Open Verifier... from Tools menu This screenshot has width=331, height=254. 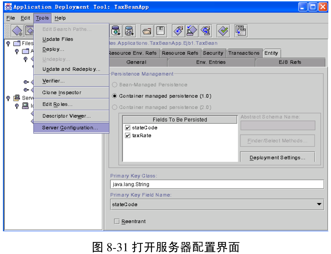[x=71, y=81]
